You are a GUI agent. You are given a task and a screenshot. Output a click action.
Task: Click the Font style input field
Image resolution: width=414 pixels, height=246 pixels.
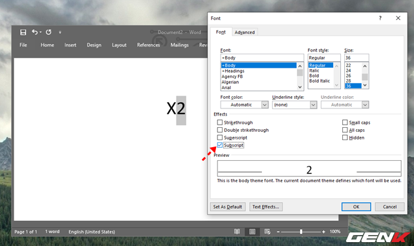(x=324, y=57)
